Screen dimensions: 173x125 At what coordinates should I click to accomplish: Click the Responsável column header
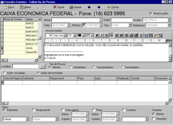click(63, 79)
